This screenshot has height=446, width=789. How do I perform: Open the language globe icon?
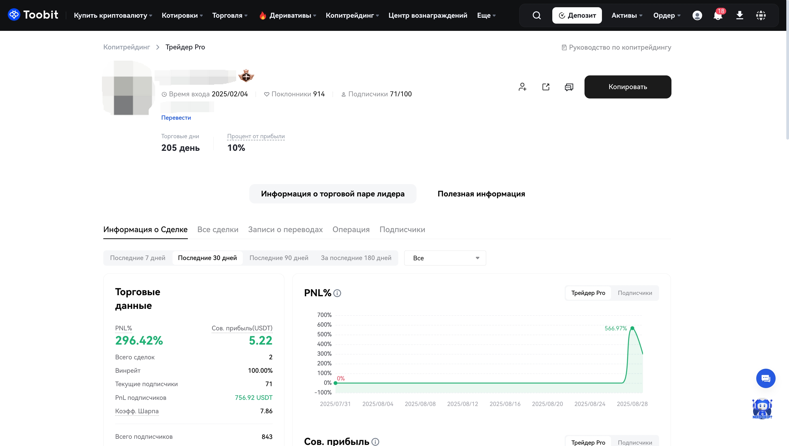click(761, 15)
